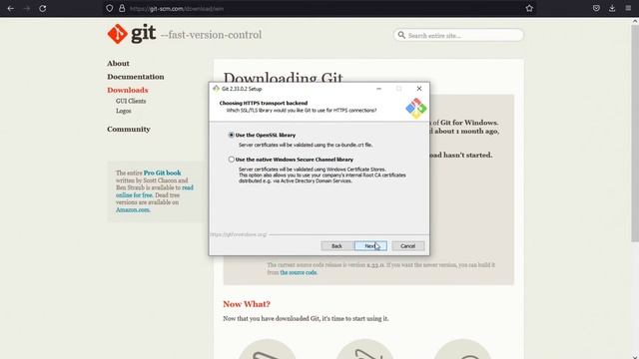Open the Pocket save icon

pyautogui.click(x=596, y=8)
